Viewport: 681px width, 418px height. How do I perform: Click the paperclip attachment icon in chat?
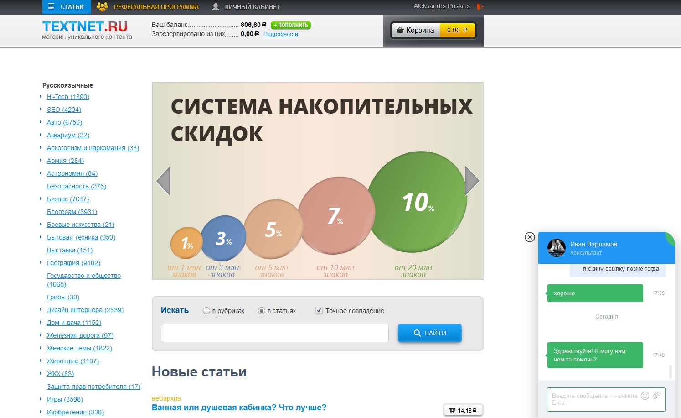click(656, 396)
